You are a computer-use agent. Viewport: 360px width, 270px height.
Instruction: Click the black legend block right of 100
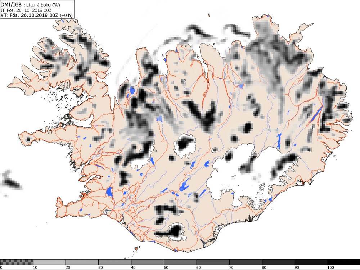344,262
